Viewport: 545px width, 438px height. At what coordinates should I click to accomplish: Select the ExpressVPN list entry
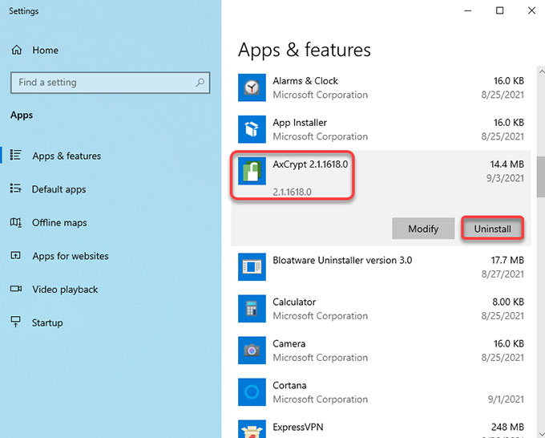(381, 426)
